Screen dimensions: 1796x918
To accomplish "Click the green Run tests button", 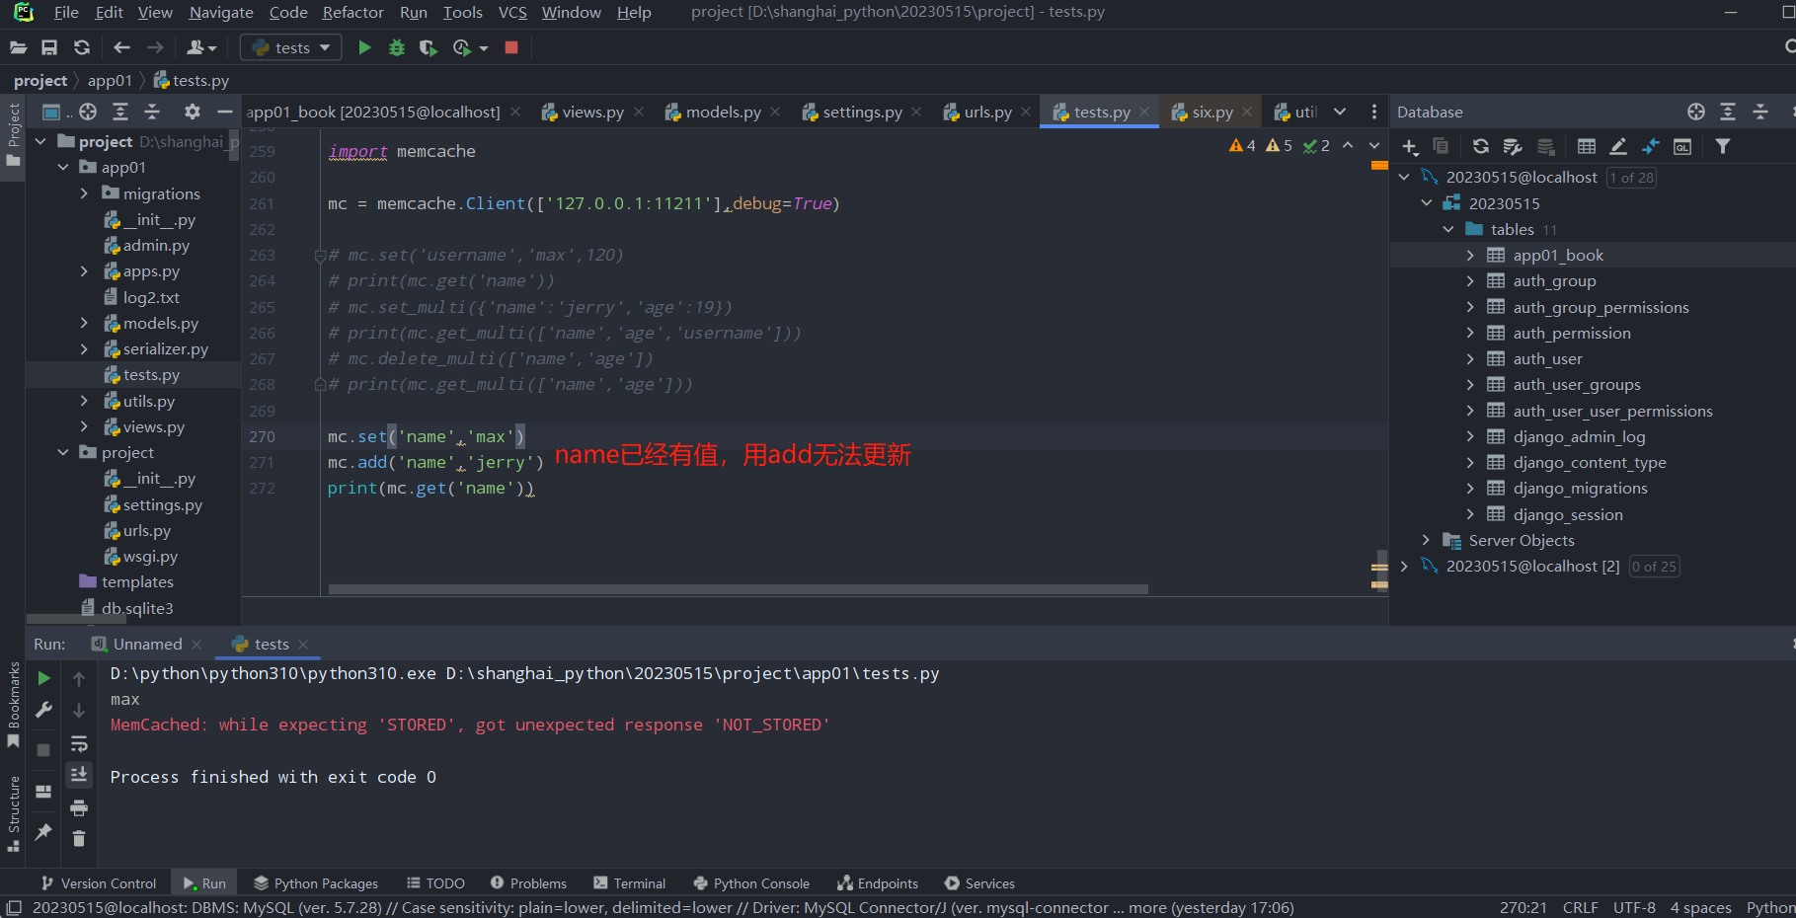I will point(364,47).
